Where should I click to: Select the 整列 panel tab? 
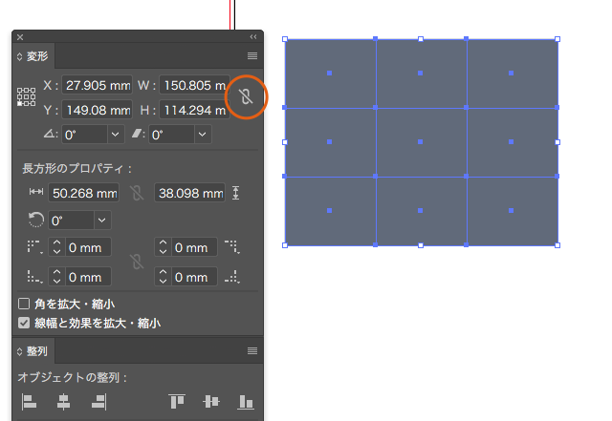33,351
